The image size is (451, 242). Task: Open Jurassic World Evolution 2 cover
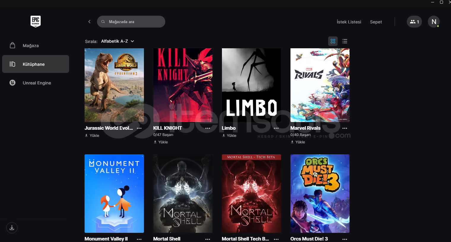(114, 85)
